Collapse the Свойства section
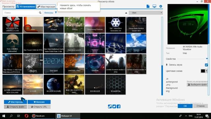This screenshot has width=211, height=119. coord(207,59)
